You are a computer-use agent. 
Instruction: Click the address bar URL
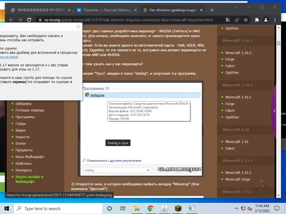click(x=128, y=20)
